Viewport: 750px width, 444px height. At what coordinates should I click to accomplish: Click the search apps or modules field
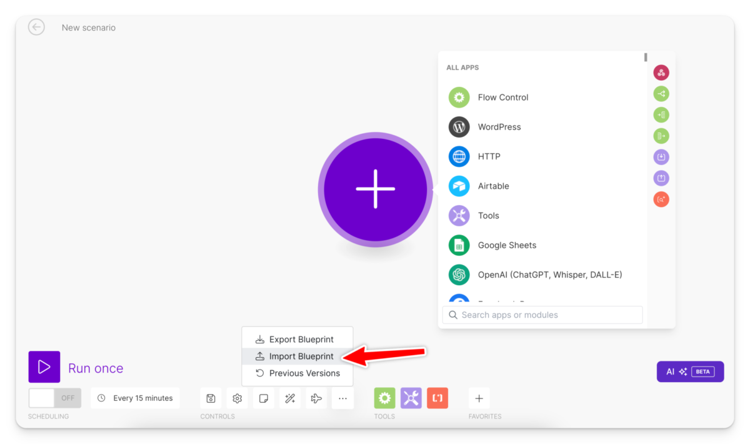[x=541, y=315]
